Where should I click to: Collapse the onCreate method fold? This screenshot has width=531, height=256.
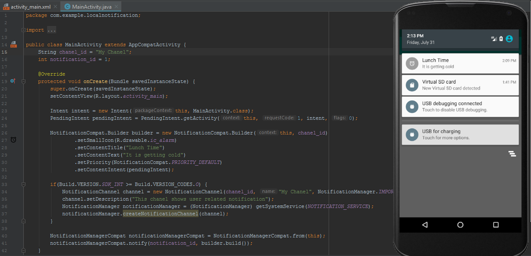[x=23, y=81]
